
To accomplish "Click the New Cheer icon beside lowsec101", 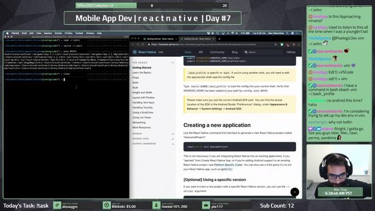I will pyautogui.click(x=156, y=205).
